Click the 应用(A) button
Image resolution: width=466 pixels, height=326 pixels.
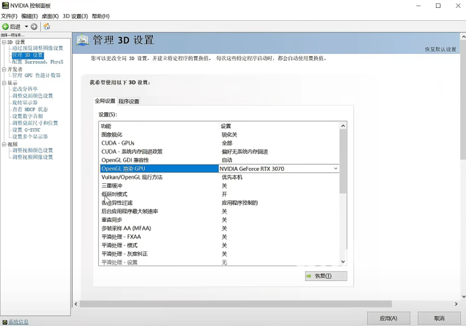click(388, 318)
